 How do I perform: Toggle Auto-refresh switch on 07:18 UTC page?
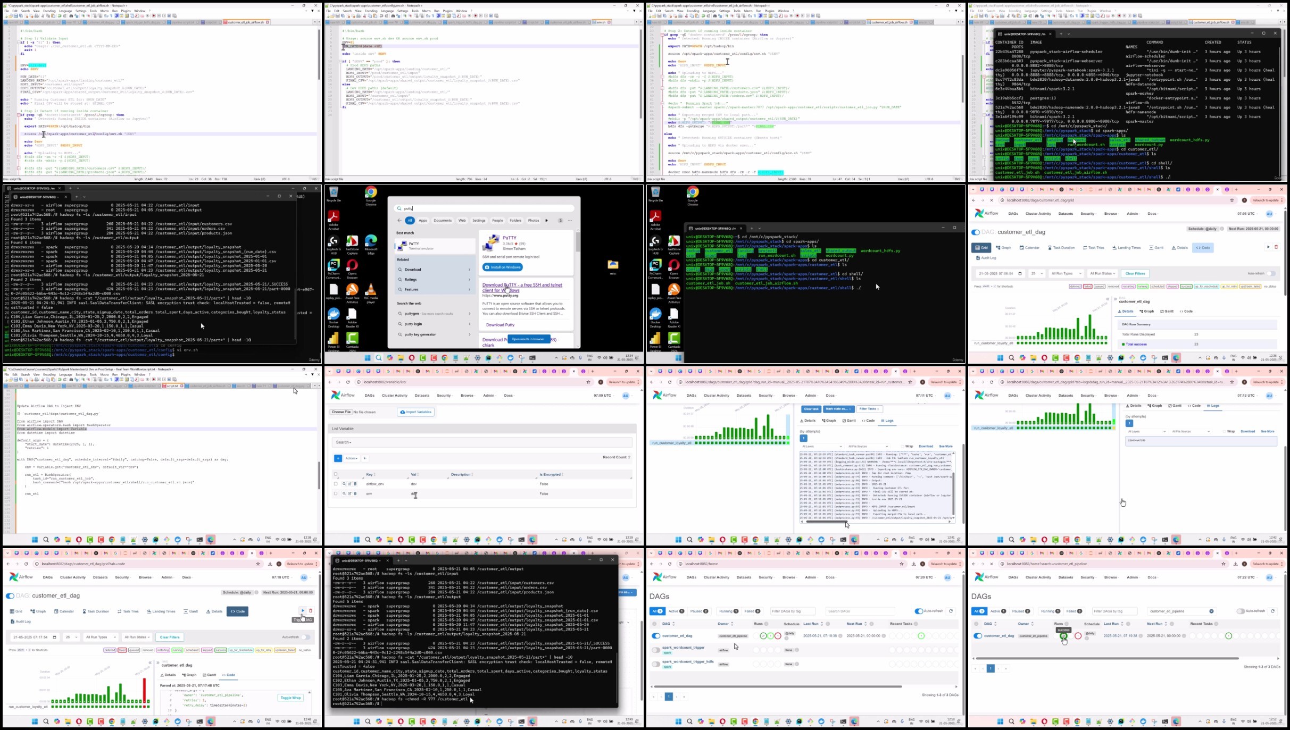pyautogui.click(x=305, y=637)
